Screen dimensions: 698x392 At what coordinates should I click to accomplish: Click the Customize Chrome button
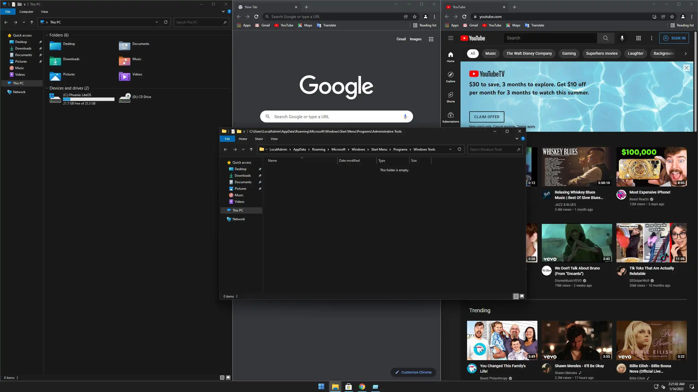(413, 372)
